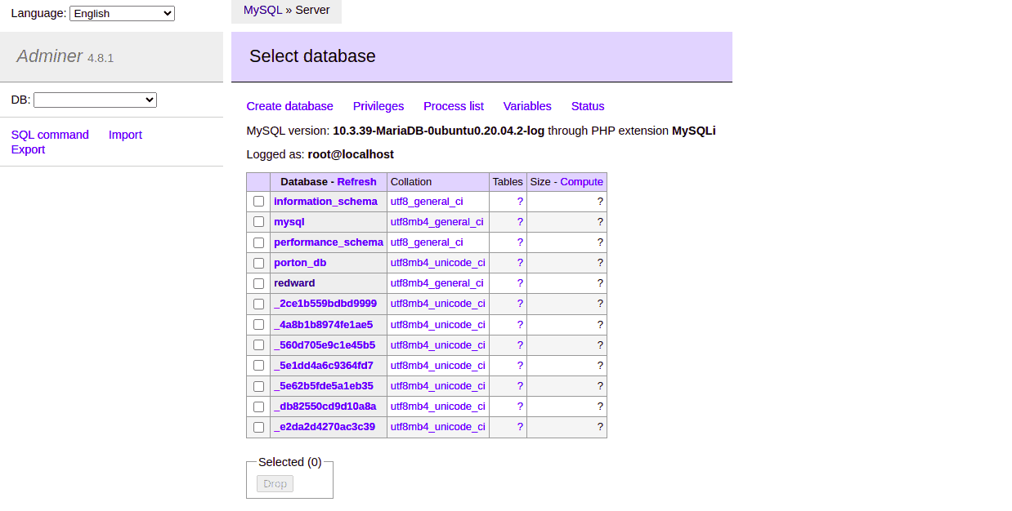Image resolution: width=1012 pixels, height=511 pixels.
Task: Select the _db82550cd9d10a8a checkbox
Action: tap(258, 406)
